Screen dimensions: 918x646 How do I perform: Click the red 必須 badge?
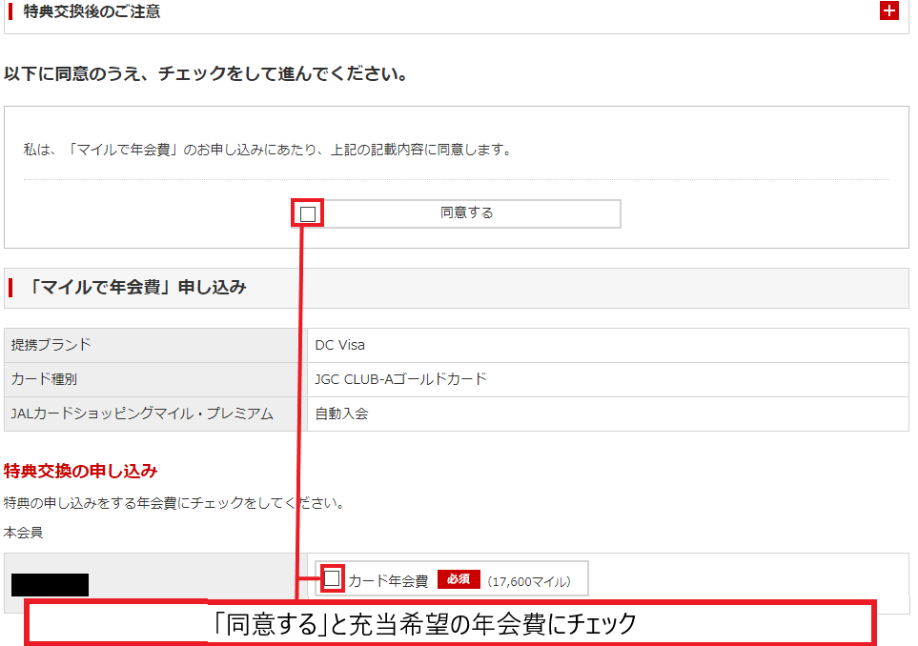[x=459, y=579]
